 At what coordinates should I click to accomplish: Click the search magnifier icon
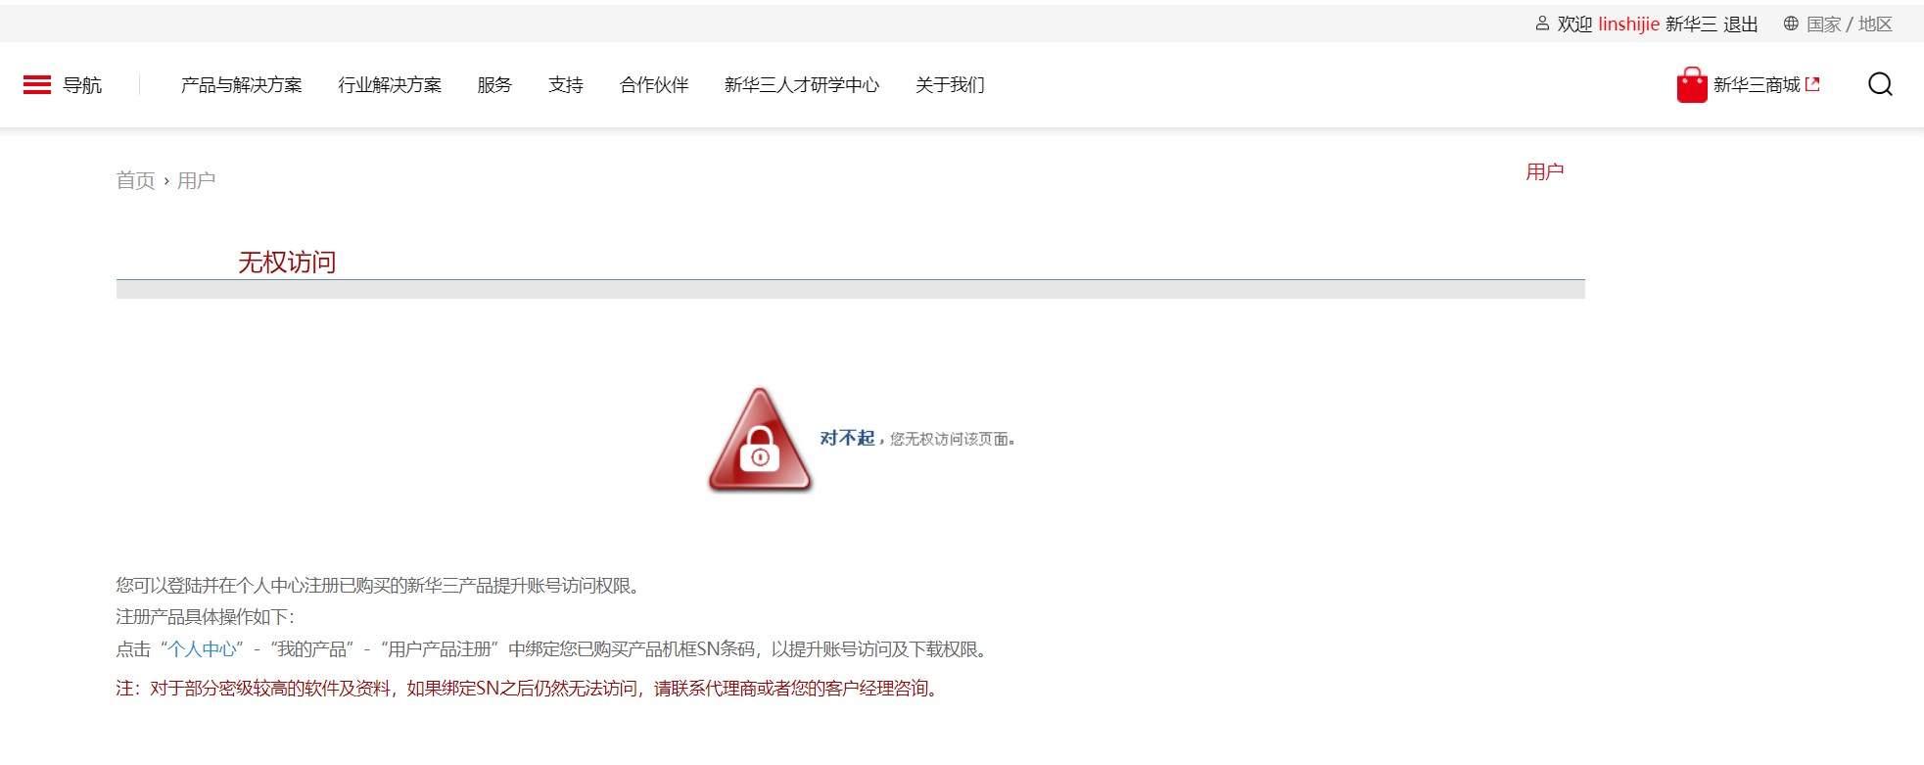click(1880, 84)
